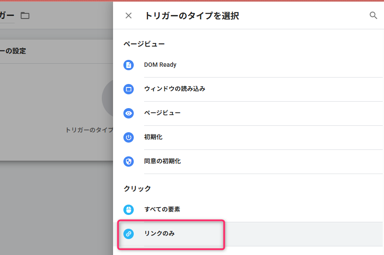The height and width of the screenshot is (255, 384).
Task: Choose the 初期化 trigger type text
Action: (153, 137)
